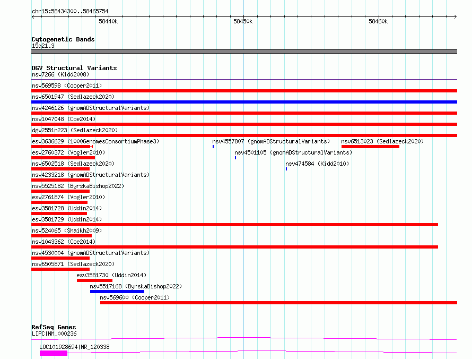Open variant nsv4501105 gnomAD label
Viewport: 472px width, 359px height.
293,152
